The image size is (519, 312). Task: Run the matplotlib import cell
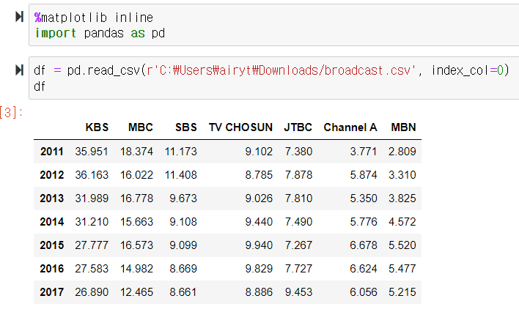pyautogui.click(x=20, y=17)
